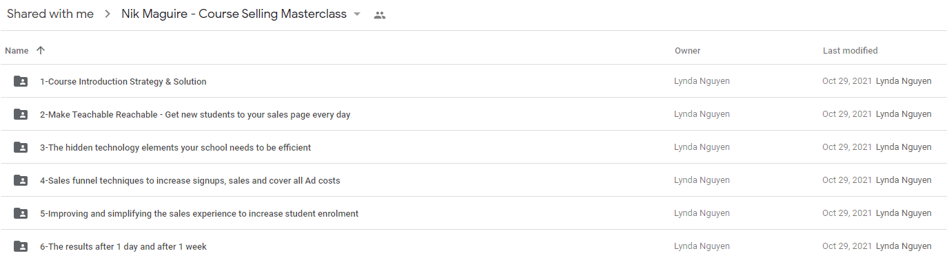Sort by Last modified column header
The height and width of the screenshot is (260, 947).
click(850, 50)
